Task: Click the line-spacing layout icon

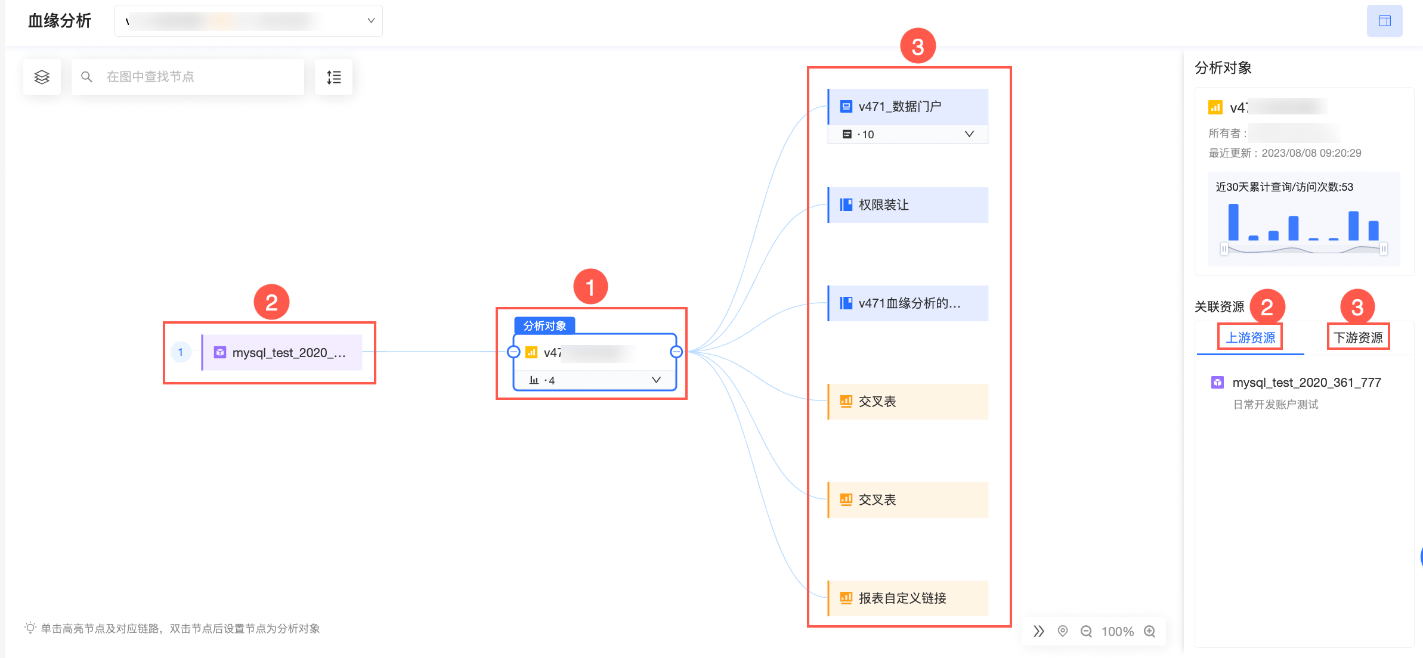Action: (x=334, y=77)
